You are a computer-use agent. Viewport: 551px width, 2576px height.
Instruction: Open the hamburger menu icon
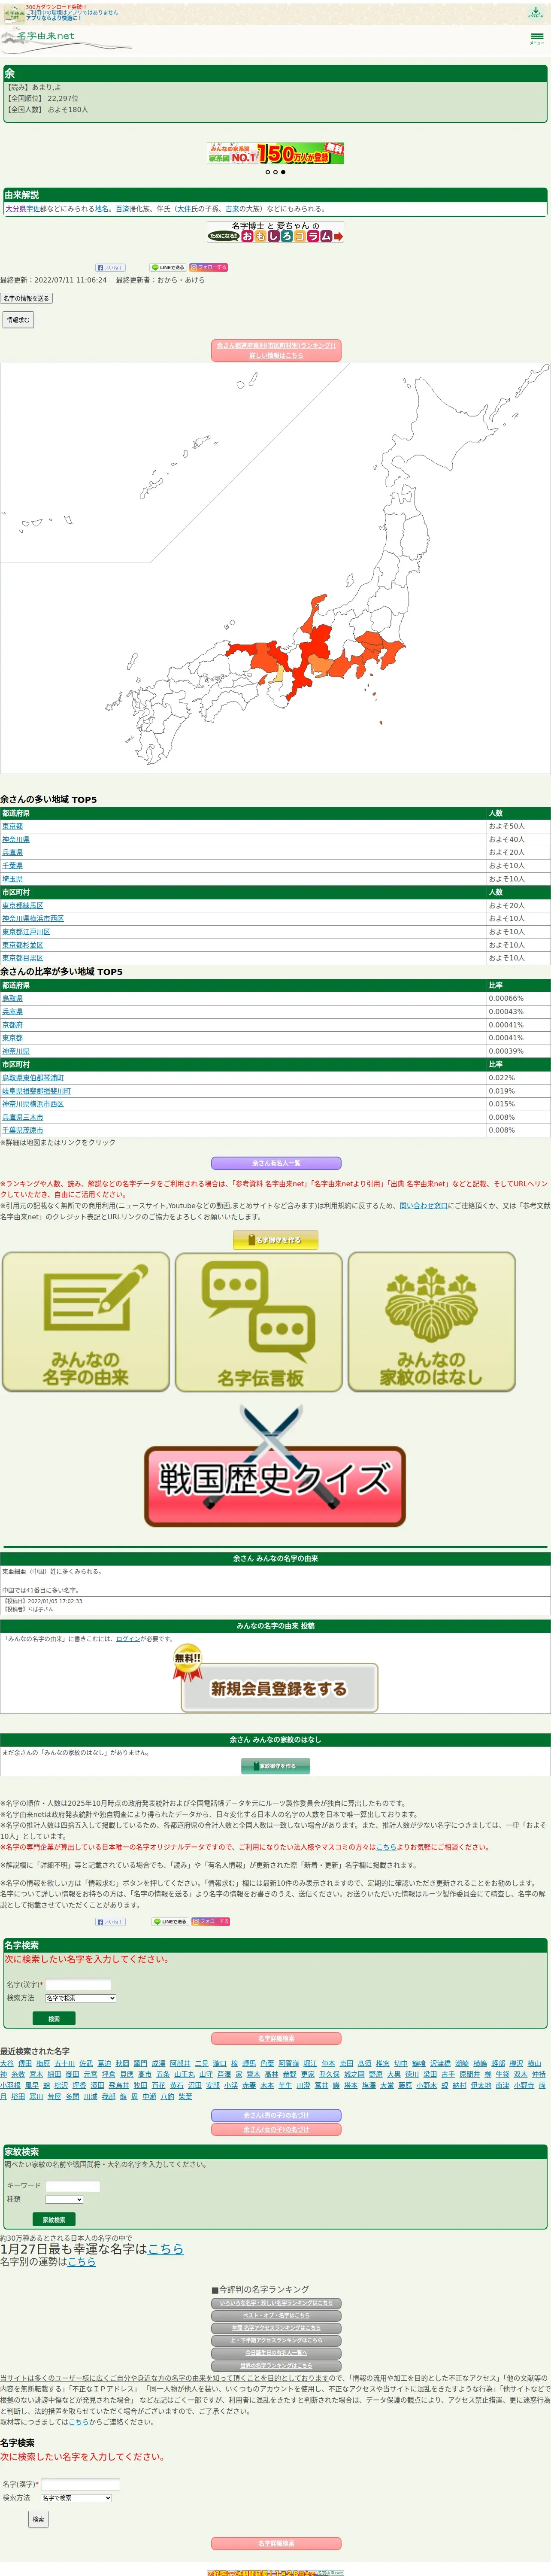coord(537,38)
